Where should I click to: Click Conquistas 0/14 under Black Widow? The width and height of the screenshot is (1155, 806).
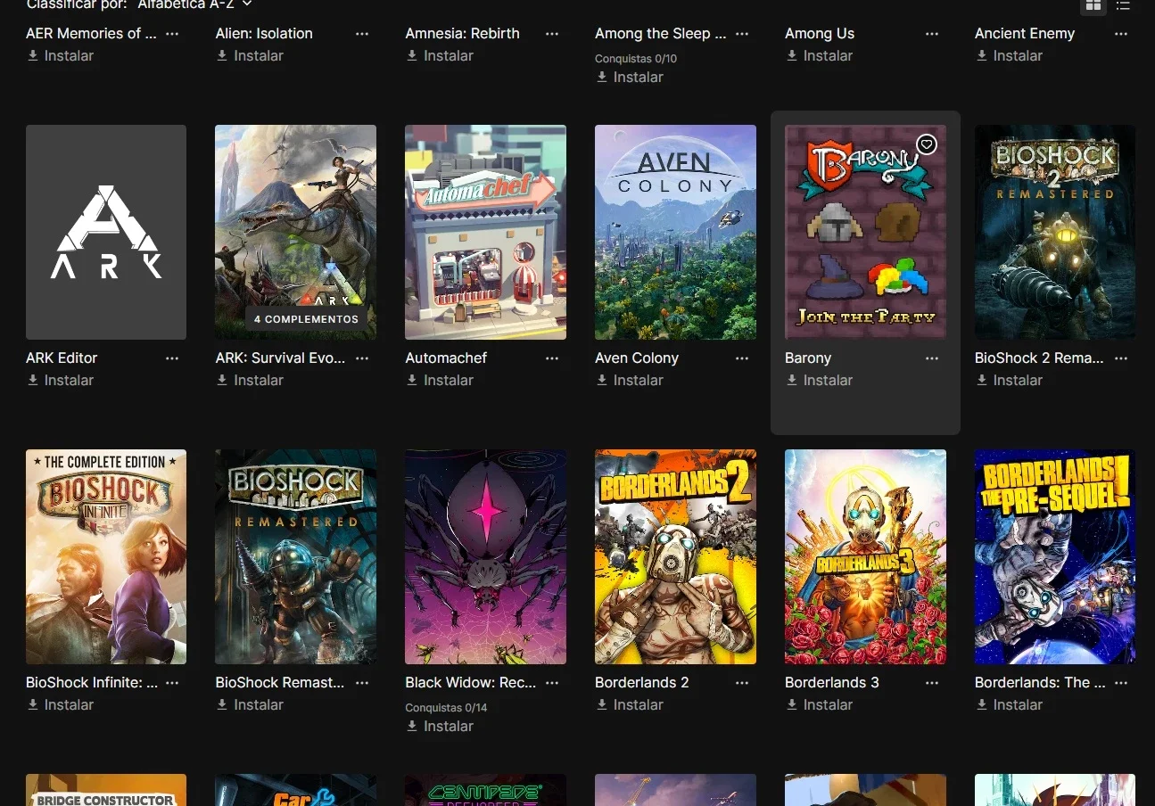(x=446, y=708)
